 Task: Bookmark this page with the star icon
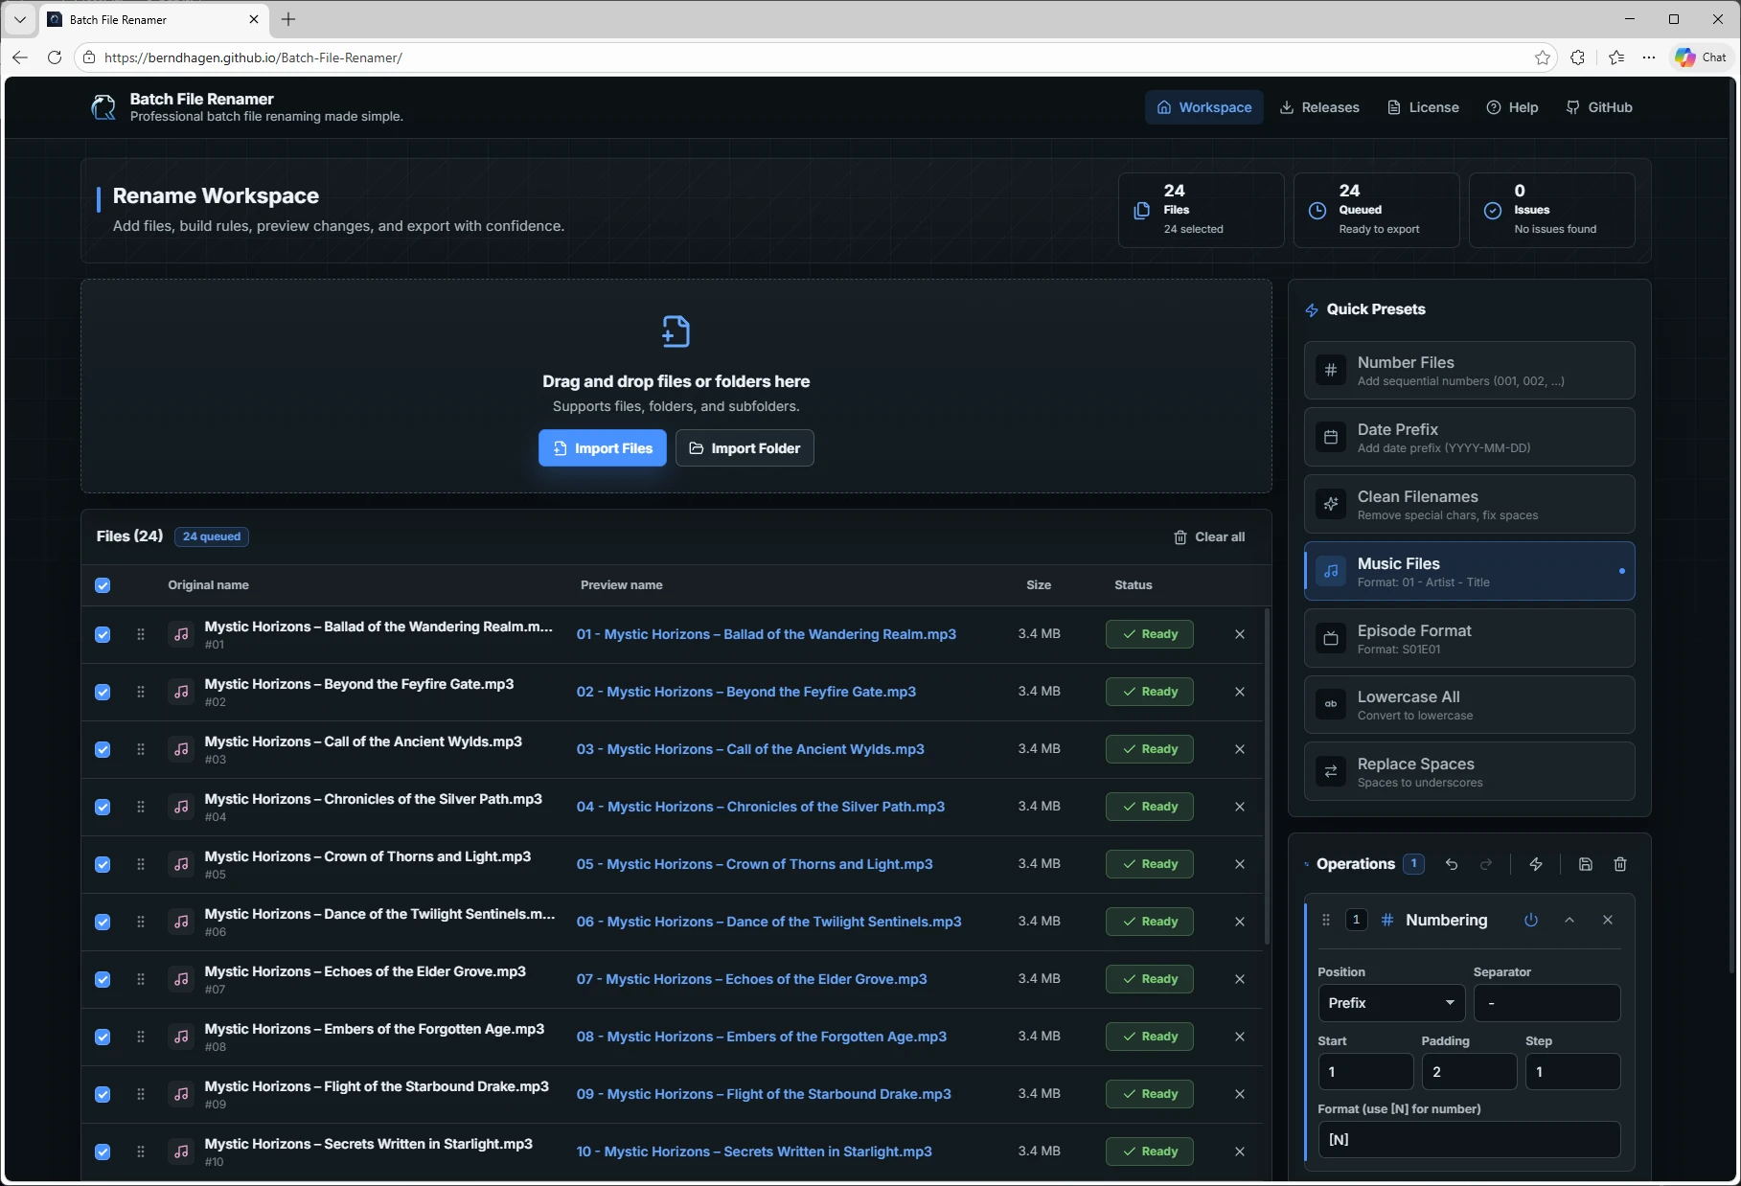click(1542, 57)
